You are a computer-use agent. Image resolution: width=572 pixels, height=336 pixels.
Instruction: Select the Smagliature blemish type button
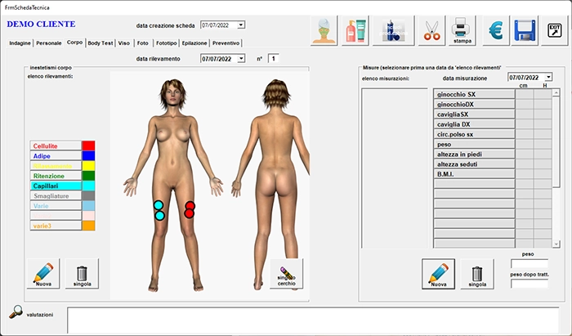(x=56, y=196)
